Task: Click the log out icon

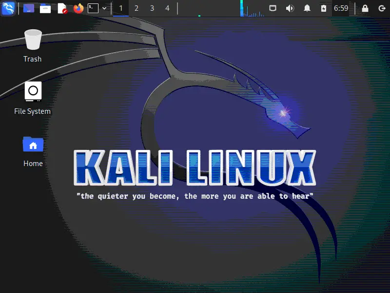Action: coord(382,8)
